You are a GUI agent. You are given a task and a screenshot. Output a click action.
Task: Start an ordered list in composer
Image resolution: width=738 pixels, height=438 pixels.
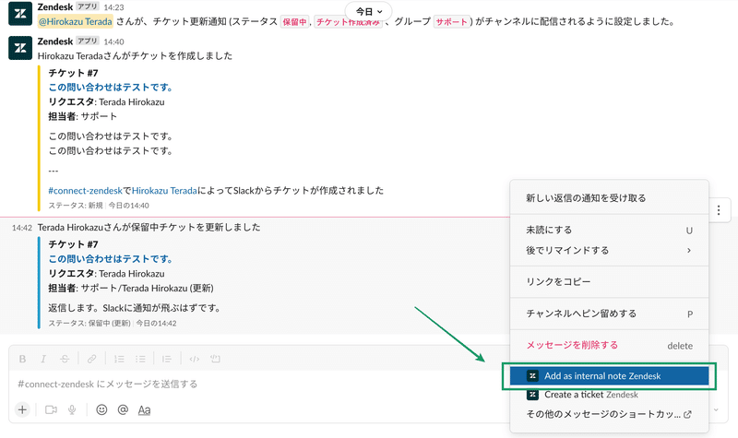tap(119, 359)
